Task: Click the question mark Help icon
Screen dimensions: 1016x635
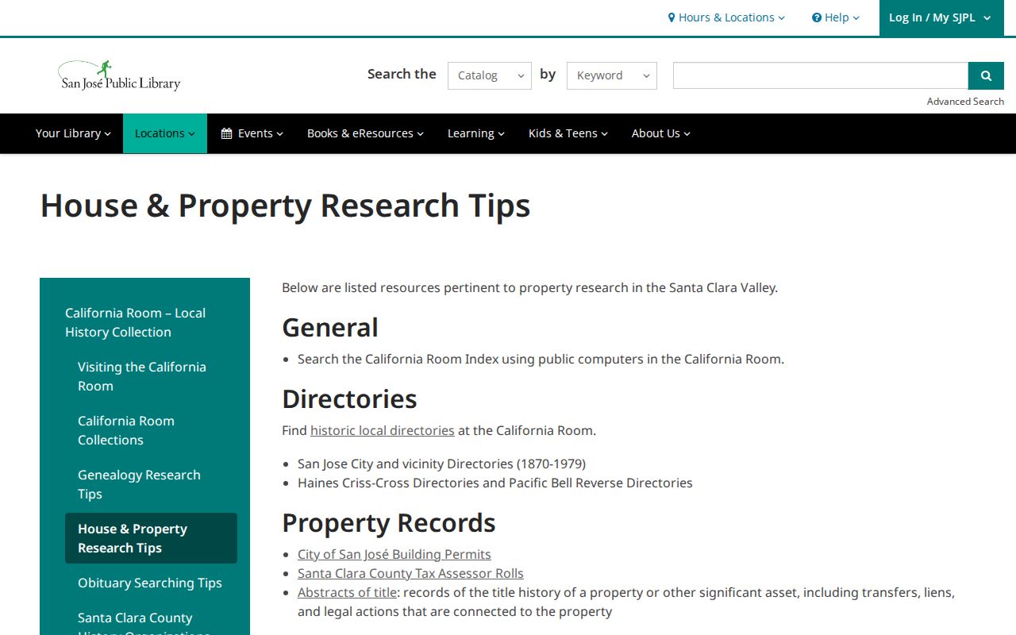Action: [x=817, y=17]
